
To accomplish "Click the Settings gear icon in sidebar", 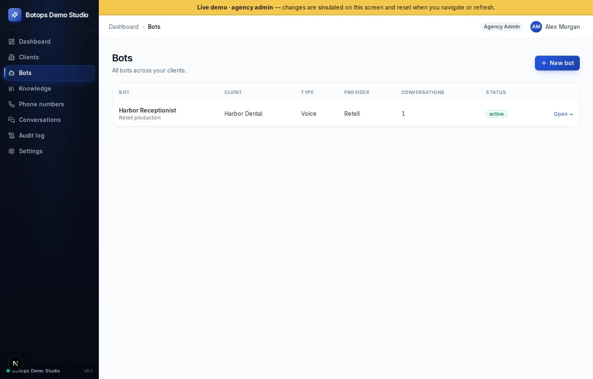I will pyautogui.click(x=12, y=151).
